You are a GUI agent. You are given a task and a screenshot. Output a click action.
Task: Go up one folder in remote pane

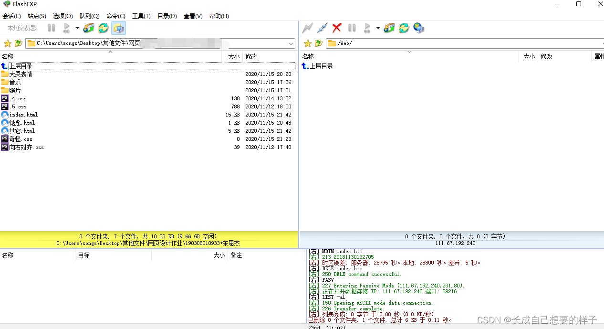[x=319, y=43]
